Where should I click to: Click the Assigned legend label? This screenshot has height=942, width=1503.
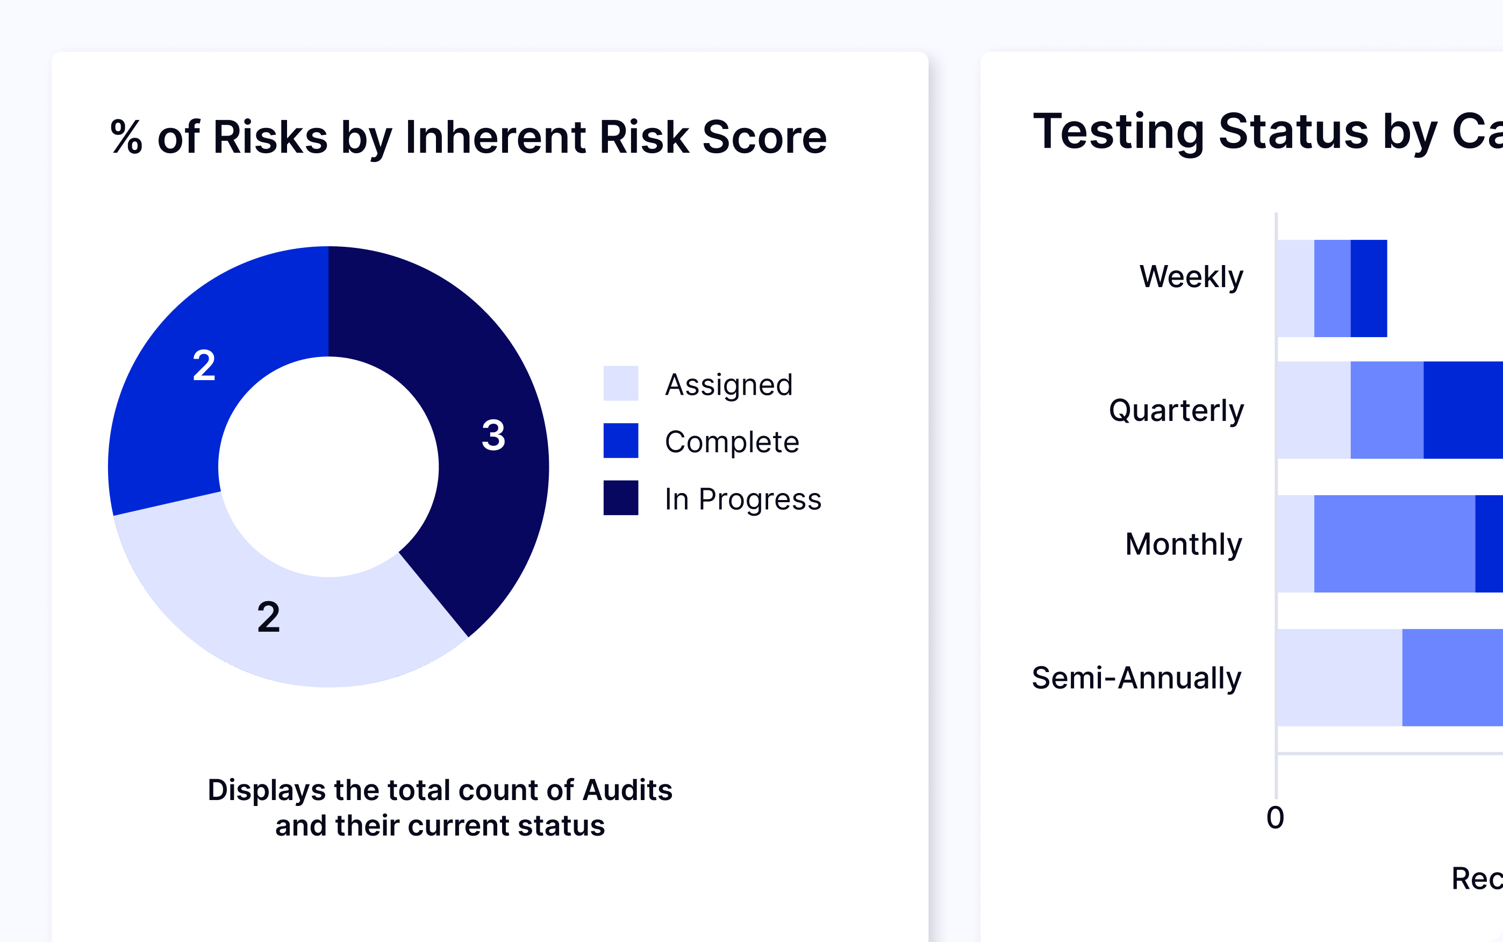[729, 384]
